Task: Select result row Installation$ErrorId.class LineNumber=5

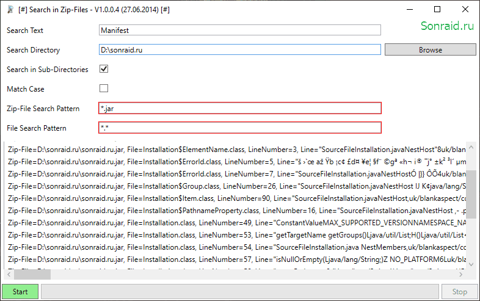Action: pos(235,162)
